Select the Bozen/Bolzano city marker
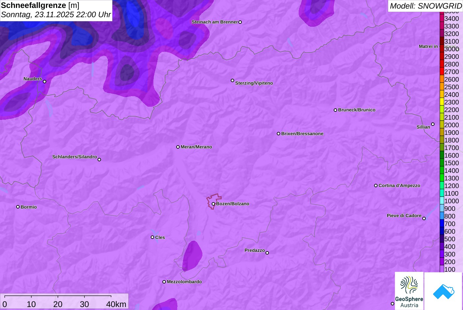 tap(213, 204)
